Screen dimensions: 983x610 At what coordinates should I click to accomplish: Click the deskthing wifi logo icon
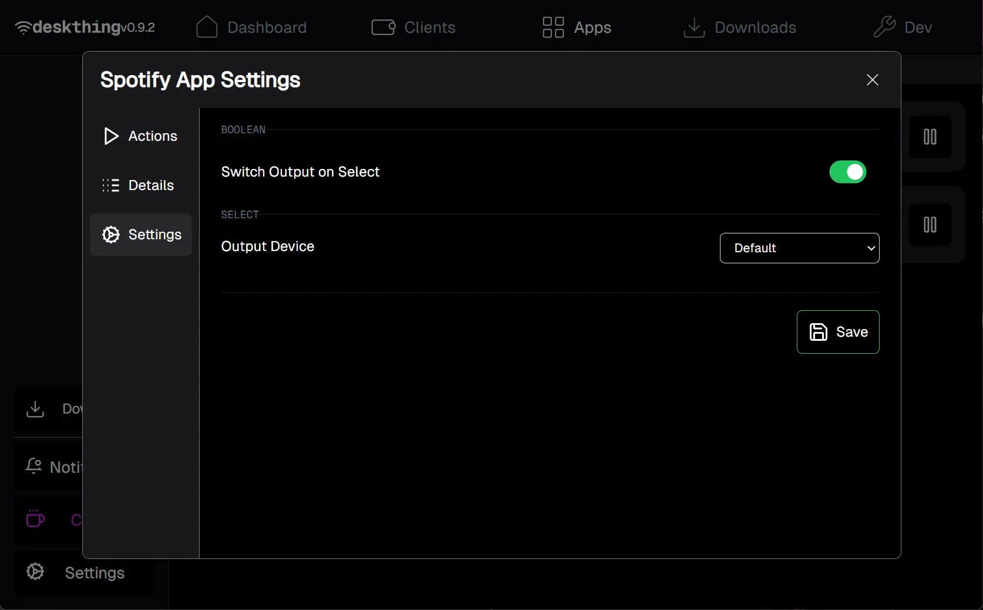23,28
